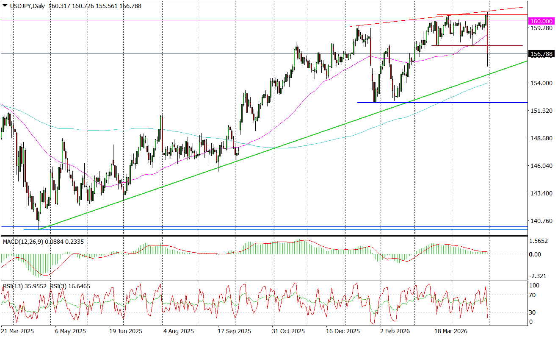Click the 19 Jun 2025 date label
The width and height of the screenshot is (558, 337).
126,331
